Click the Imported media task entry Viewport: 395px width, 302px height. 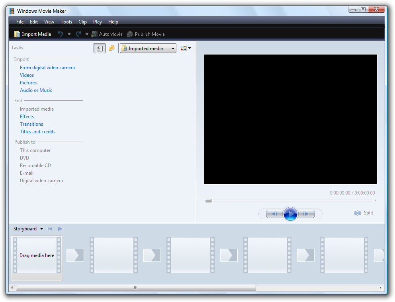tap(37, 109)
